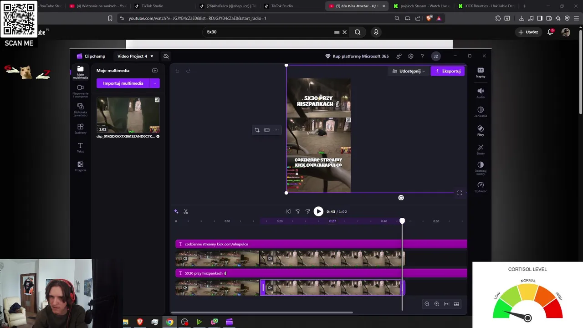Open Clipchamp settings gear
This screenshot has width=583, height=328.
coord(411,56)
